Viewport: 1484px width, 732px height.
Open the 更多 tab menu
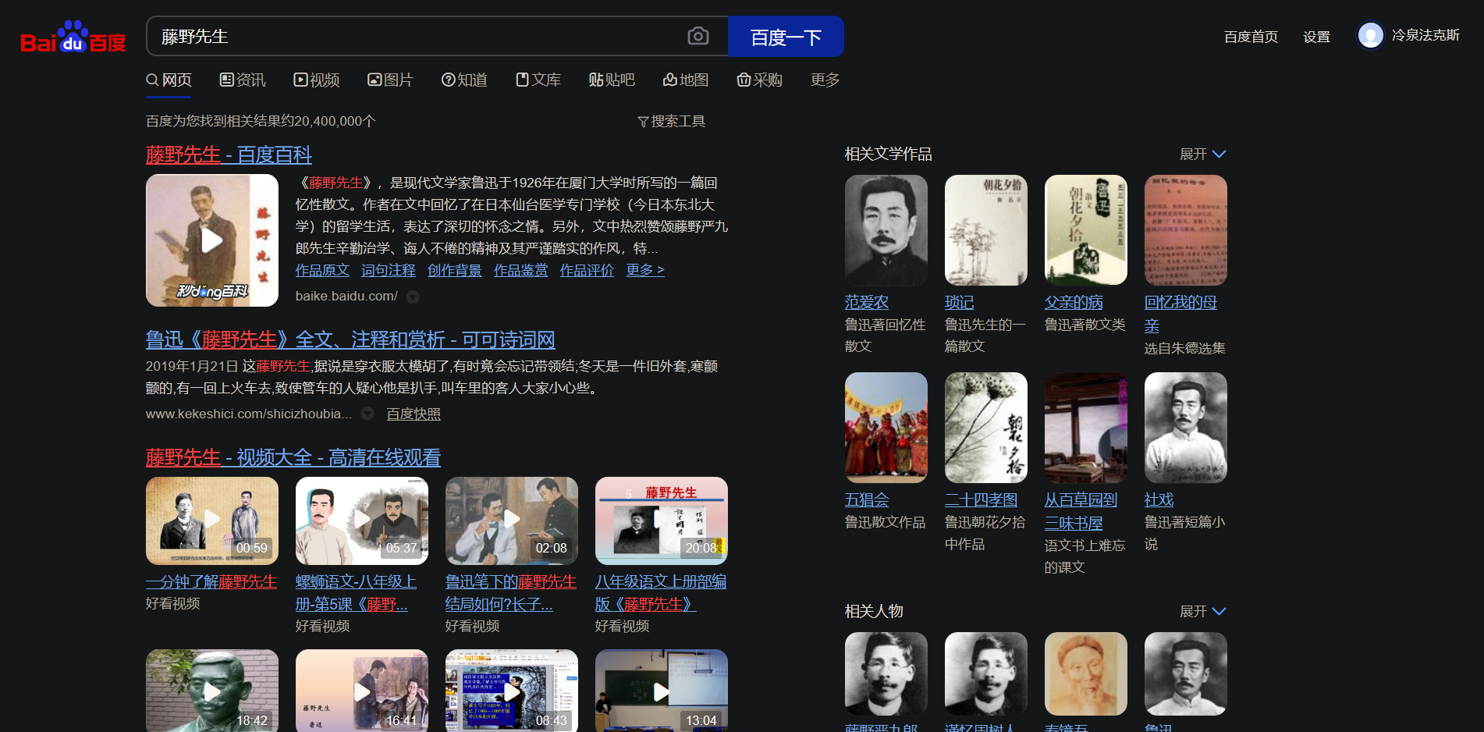coord(825,80)
